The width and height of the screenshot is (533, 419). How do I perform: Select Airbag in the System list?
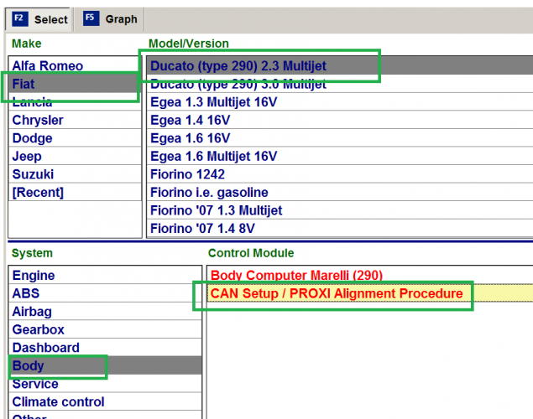(34, 312)
